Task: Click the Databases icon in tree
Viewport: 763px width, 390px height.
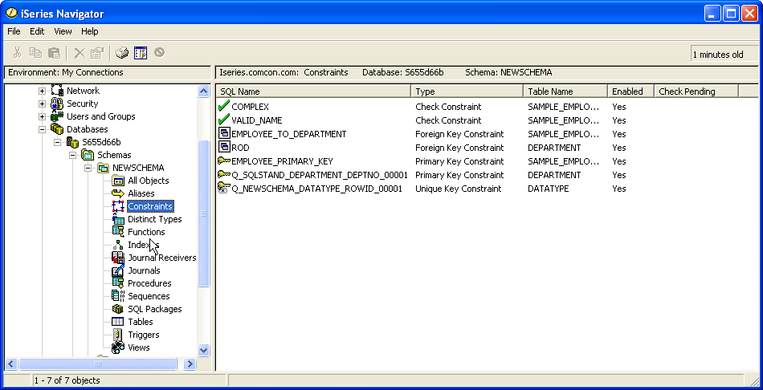Action: (57, 129)
